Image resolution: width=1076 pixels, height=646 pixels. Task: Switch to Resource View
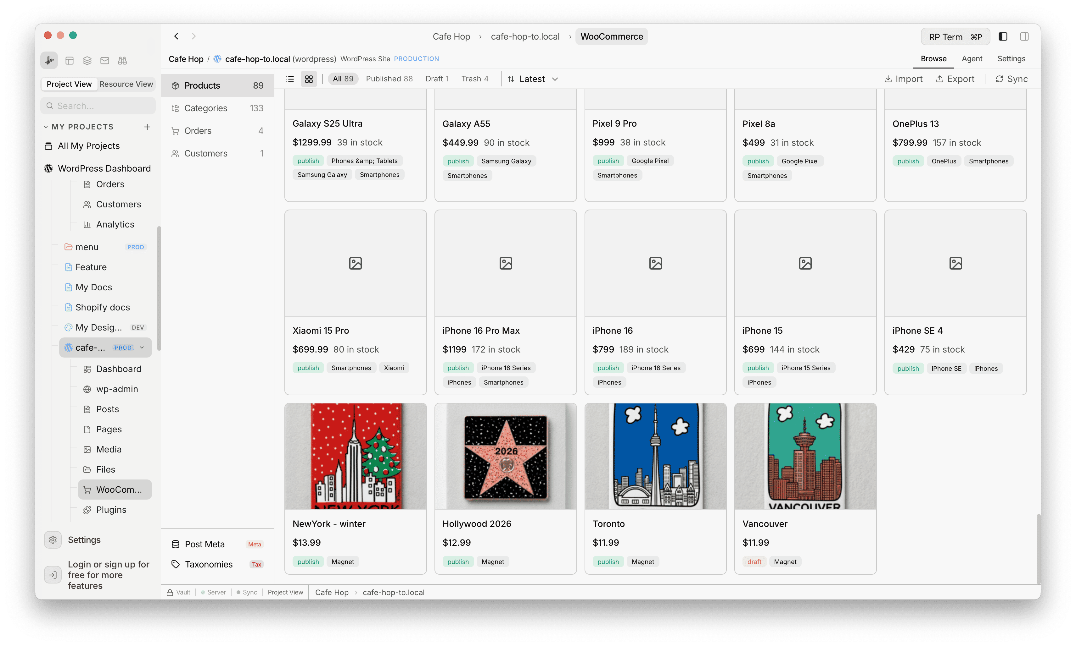(126, 84)
